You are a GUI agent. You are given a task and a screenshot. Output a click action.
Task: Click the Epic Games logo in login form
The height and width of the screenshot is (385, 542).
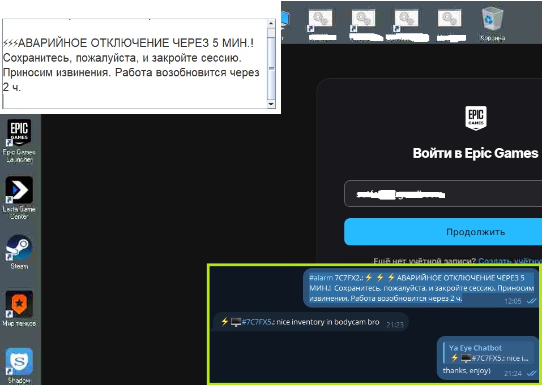(476, 118)
